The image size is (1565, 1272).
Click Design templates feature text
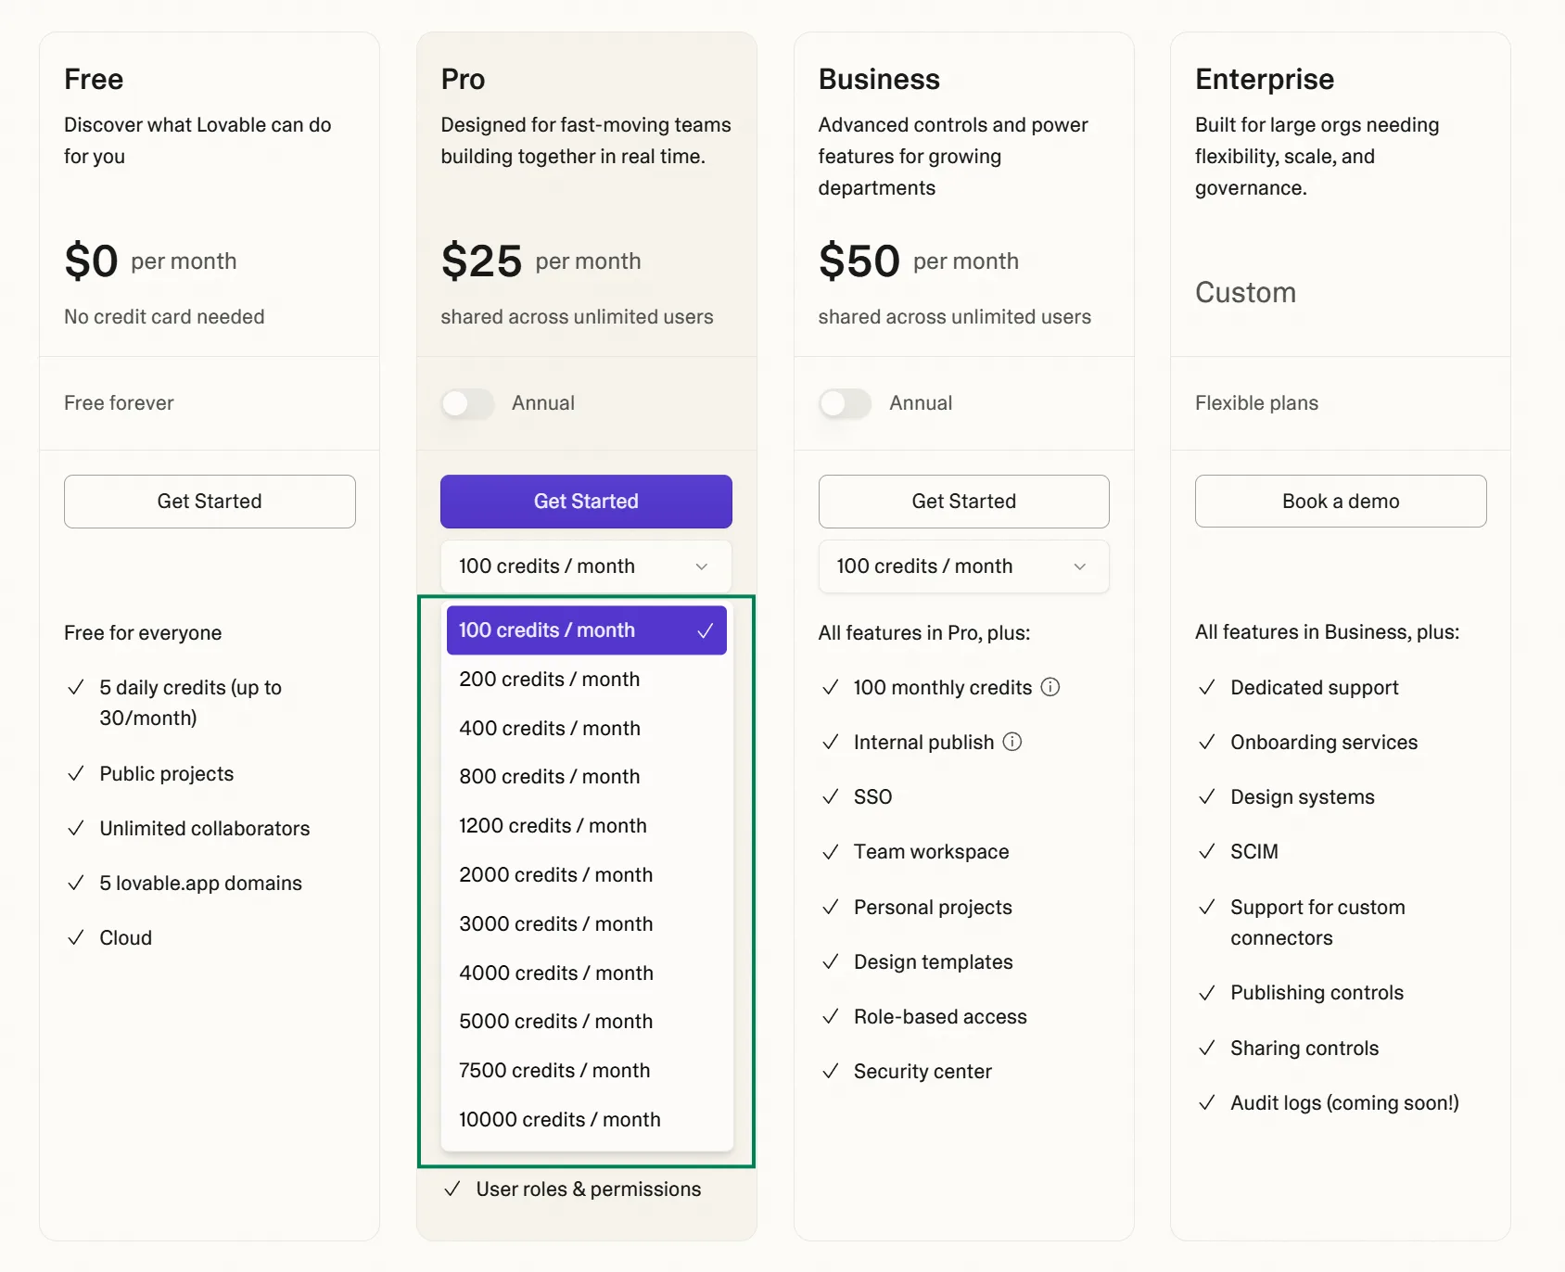933,962
